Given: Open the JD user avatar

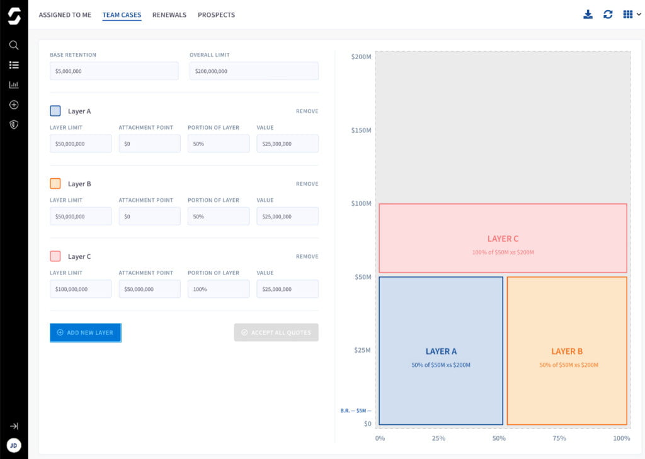Looking at the screenshot, I should click(14, 445).
